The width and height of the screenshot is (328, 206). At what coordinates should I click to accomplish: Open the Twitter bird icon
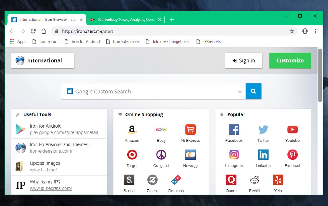pyautogui.click(x=263, y=129)
